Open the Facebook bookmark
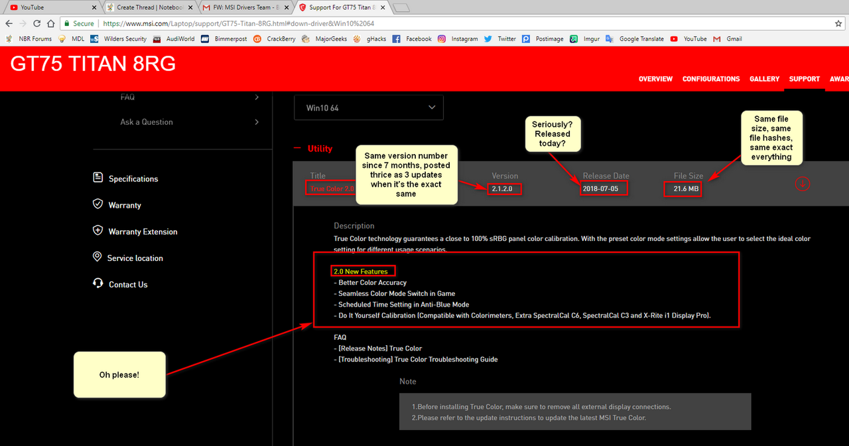This screenshot has height=446, width=849. click(413, 39)
